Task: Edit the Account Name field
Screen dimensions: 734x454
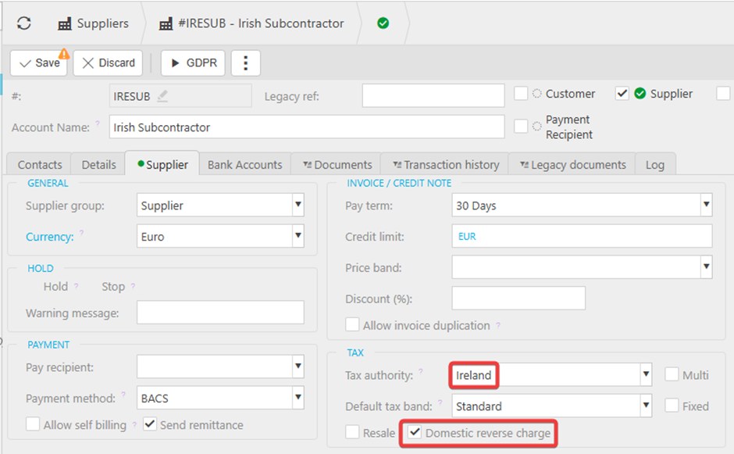Action: [x=307, y=127]
